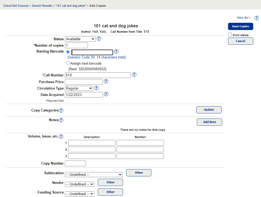Select the Assign next barcode option
261x197 pixels.
coord(68,63)
